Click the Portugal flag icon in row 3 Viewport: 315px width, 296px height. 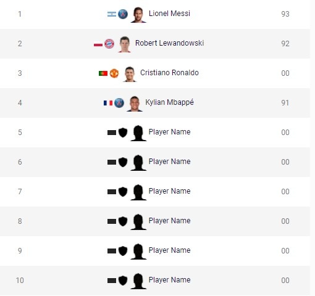click(103, 73)
